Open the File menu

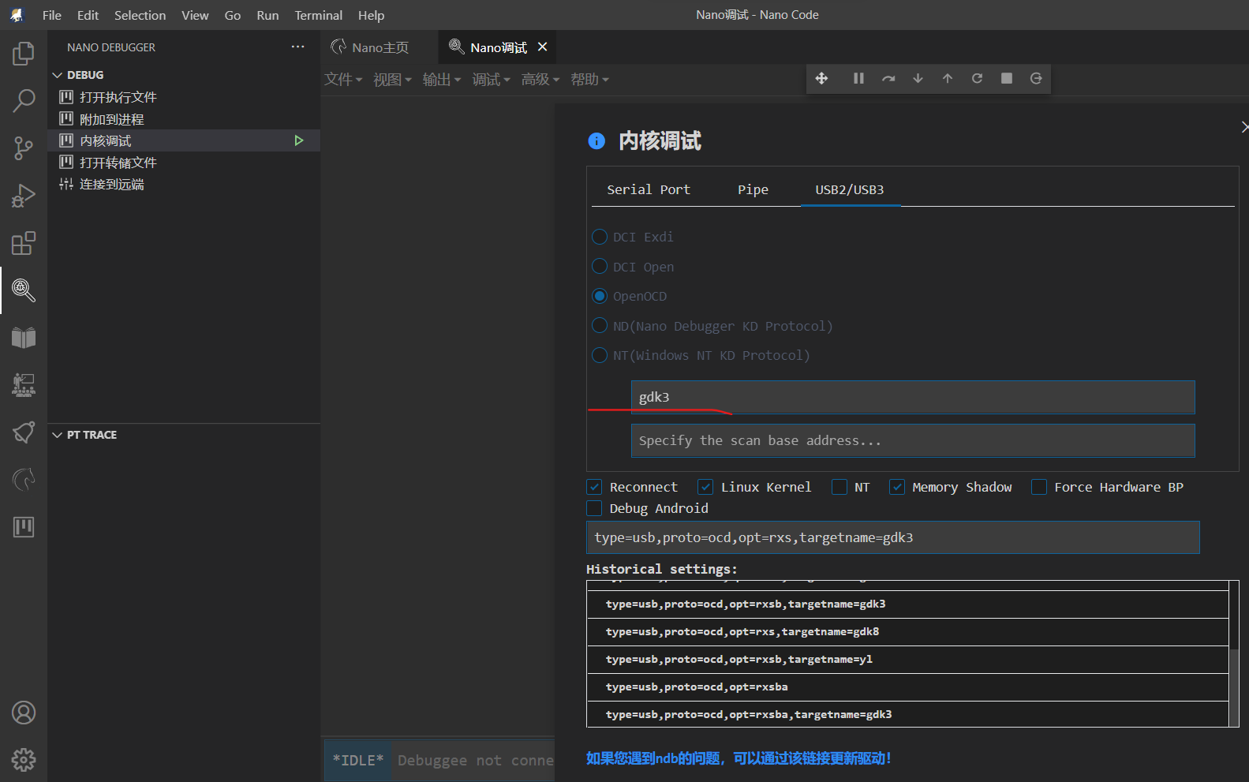pyautogui.click(x=52, y=15)
